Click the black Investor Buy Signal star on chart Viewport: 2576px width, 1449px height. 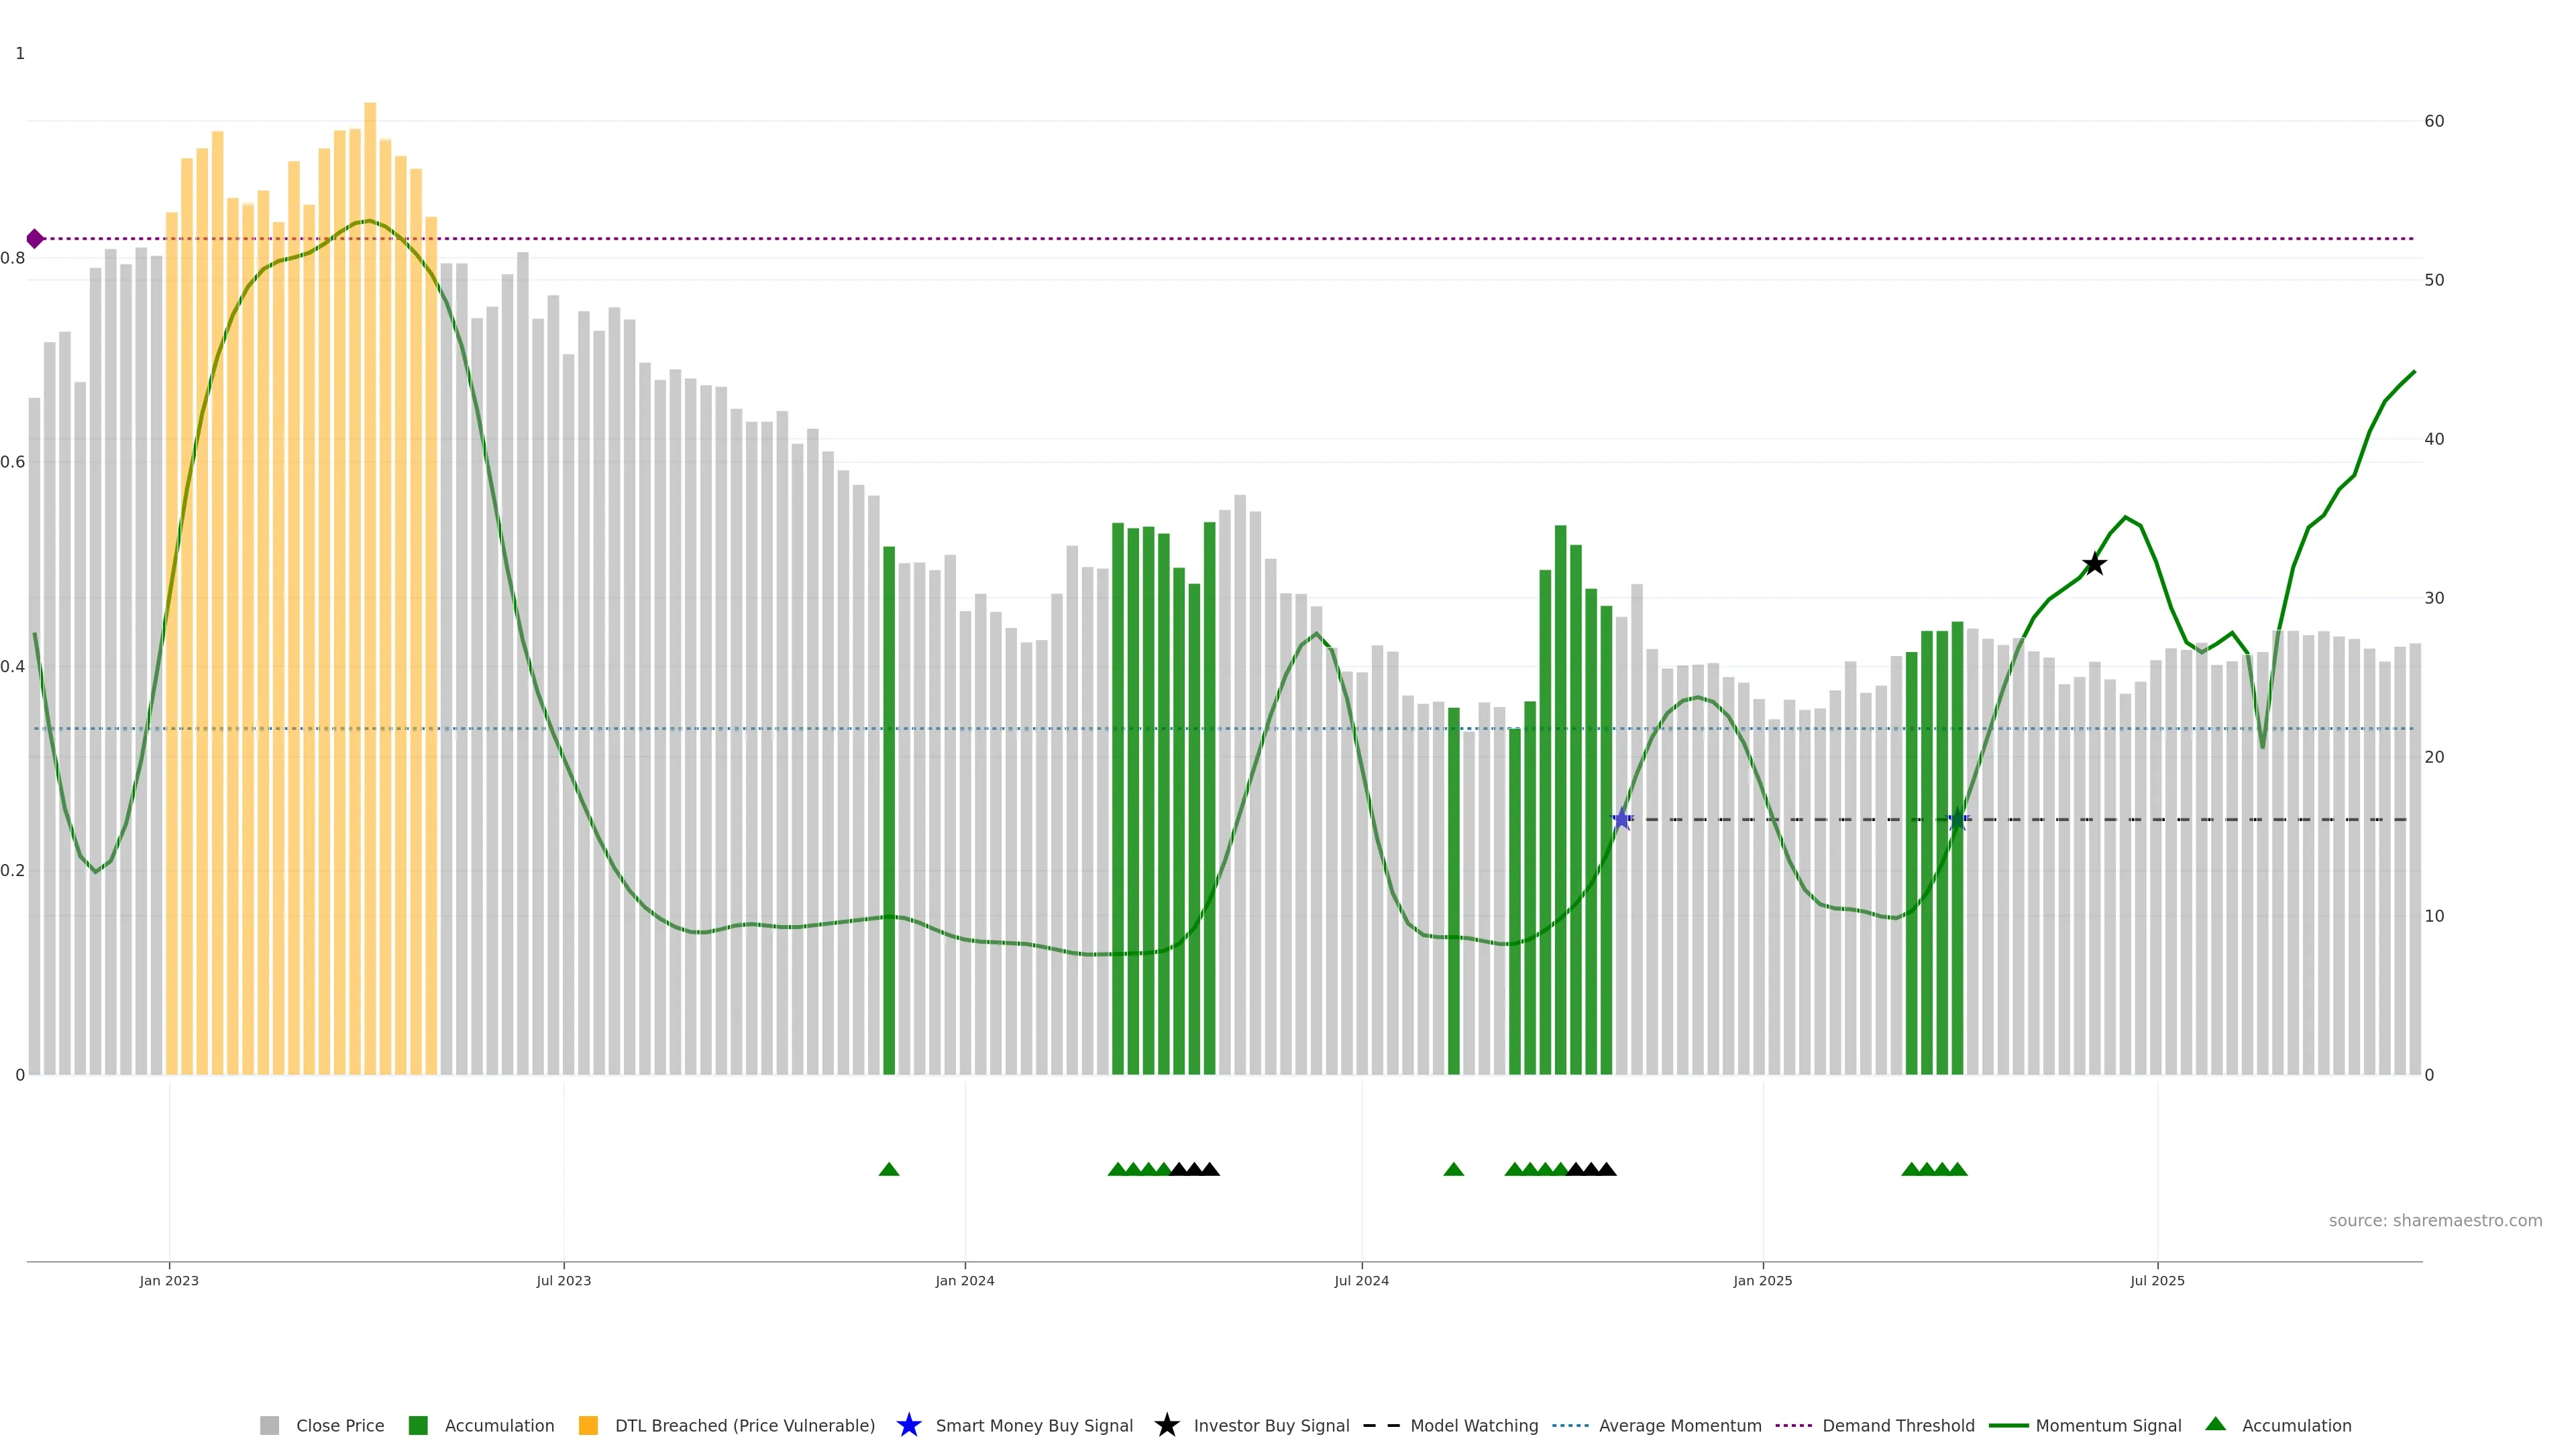2094,565
